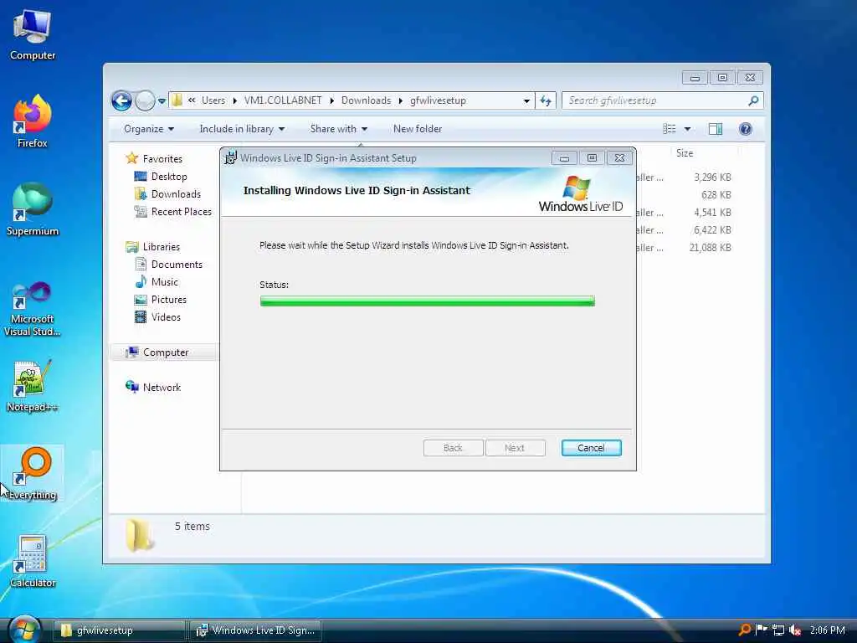Click the Windows Start orb
Viewport: 857px width, 643px height.
point(24,630)
